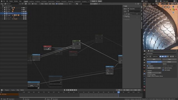Screen dimensions: 178x100
Task: Click the pan hand gizmo in the viewport
Action: [x=166, y=7]
